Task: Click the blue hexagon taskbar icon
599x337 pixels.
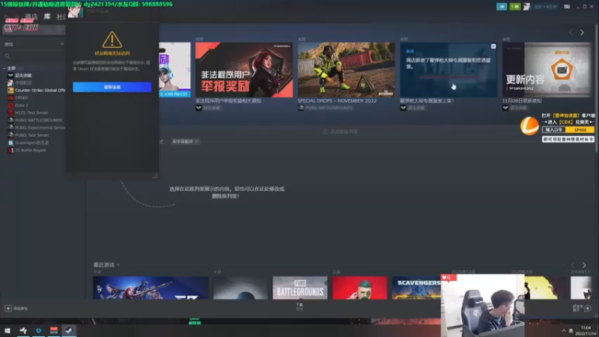Action: [38, 330]
